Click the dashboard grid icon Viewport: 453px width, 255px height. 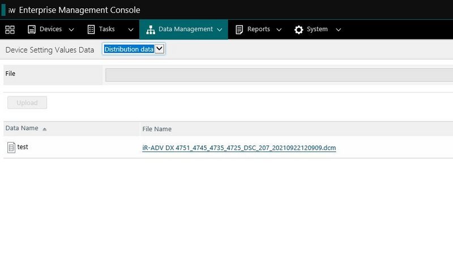click(x=10, y=29)
